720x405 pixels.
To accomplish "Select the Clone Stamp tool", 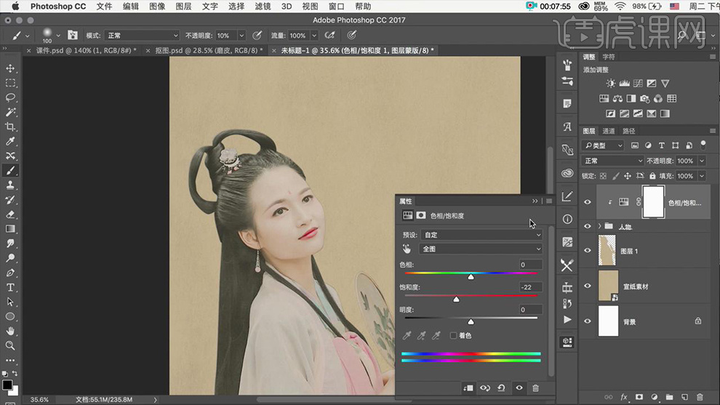I will (x=10, y=185).
